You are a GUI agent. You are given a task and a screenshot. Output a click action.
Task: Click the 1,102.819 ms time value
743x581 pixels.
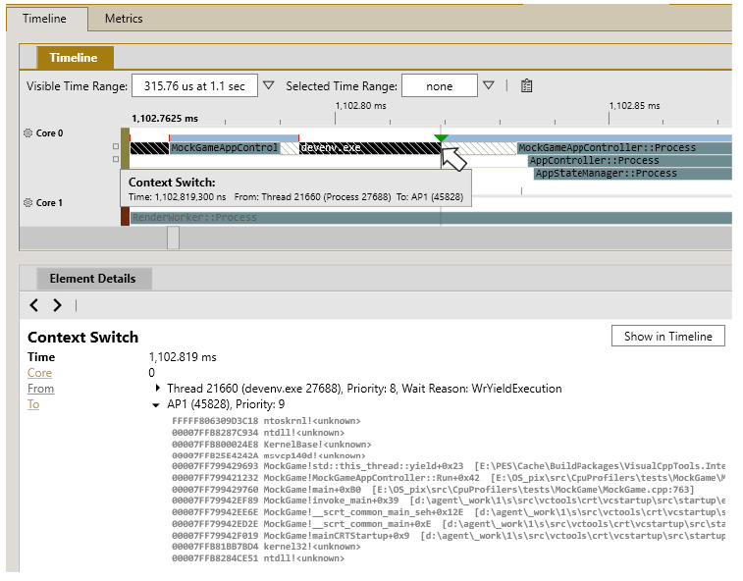point(183,357)
